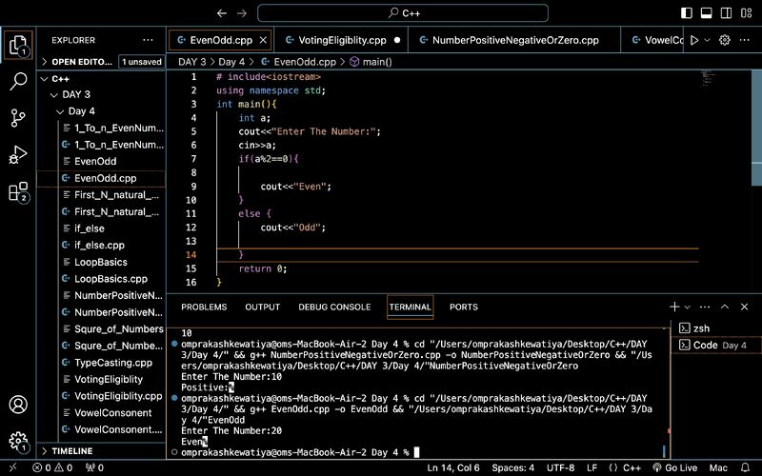Open notifications bell in status bar

pyautogui.click(x=746, y=467)
